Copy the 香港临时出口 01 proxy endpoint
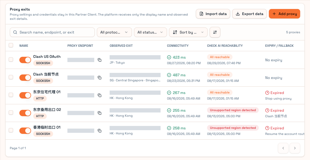 (100, 131)
